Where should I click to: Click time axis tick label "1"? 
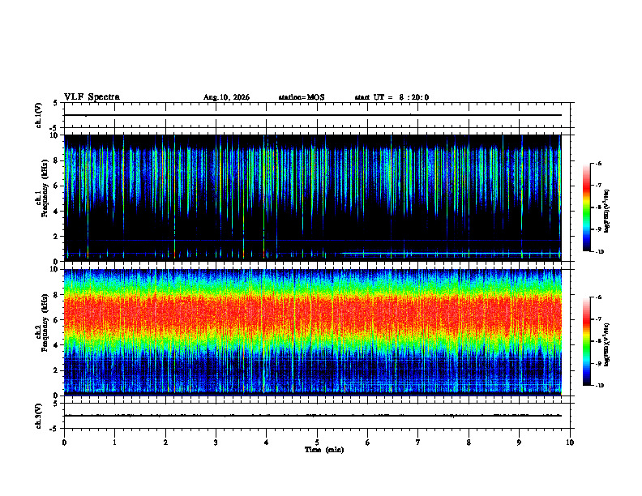click(114, 443)
